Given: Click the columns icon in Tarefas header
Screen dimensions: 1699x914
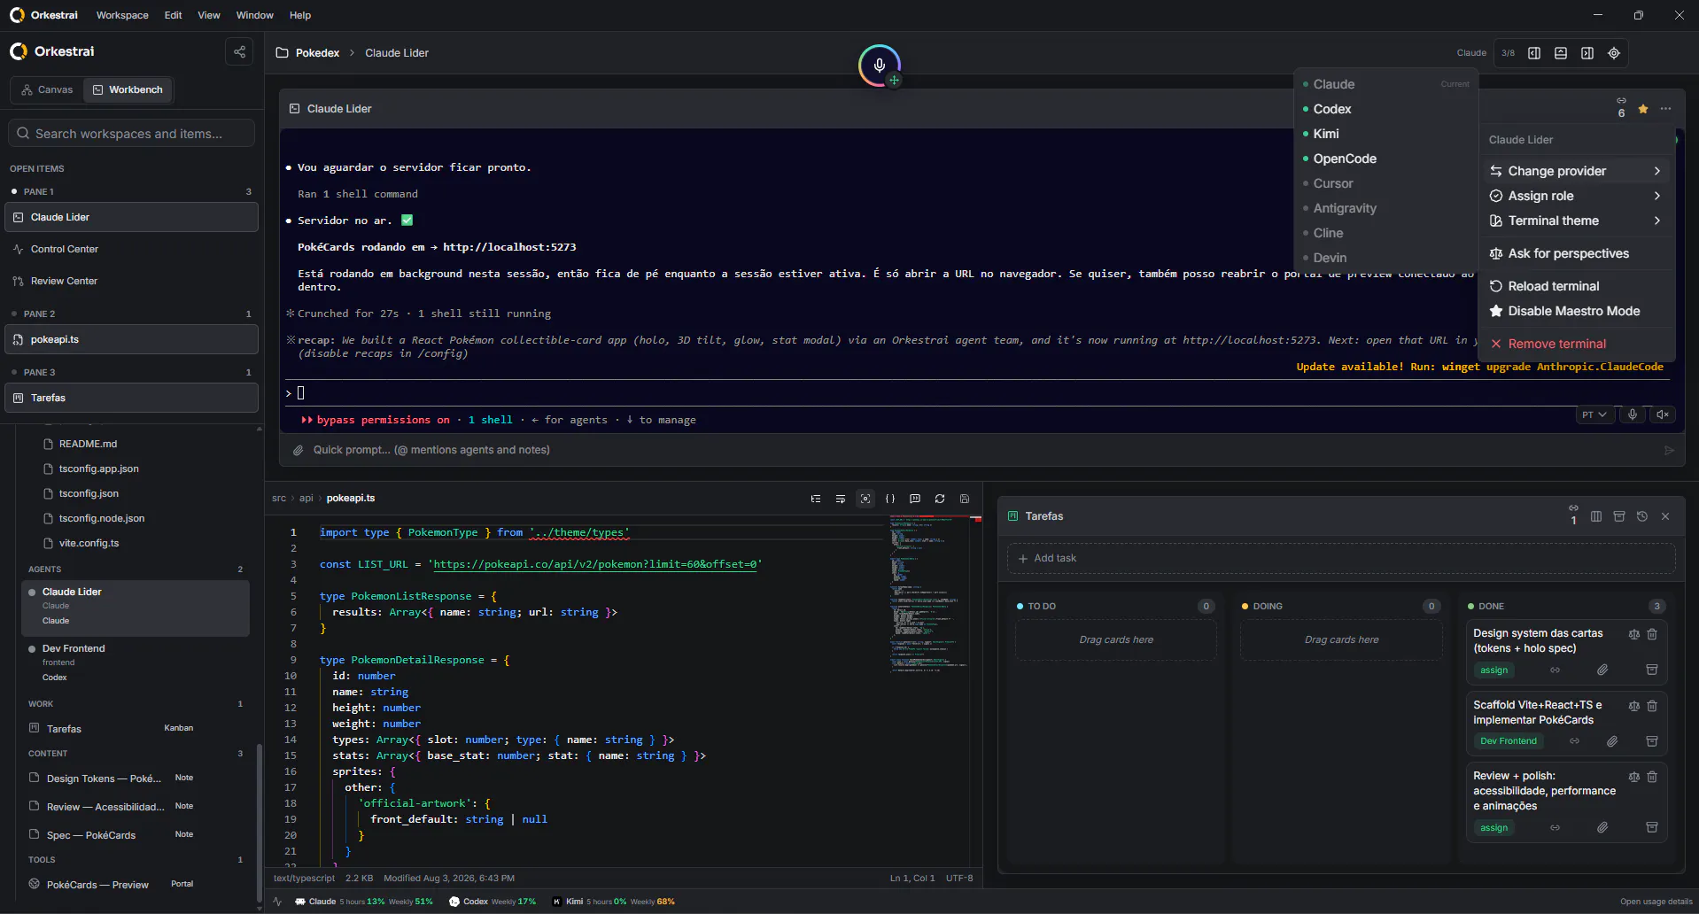Looking at the screenshot, I should point(1596,516).
